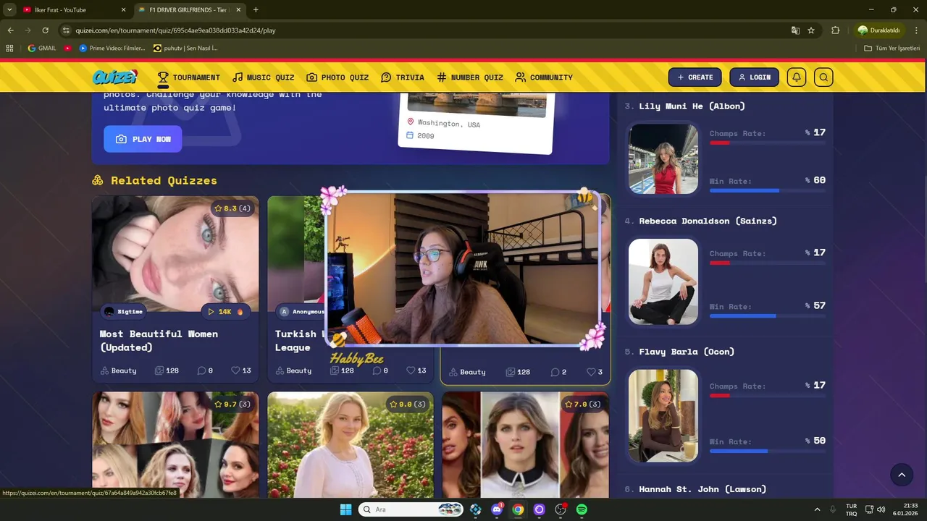Click the address bar URL

click(x=175, y=30)
